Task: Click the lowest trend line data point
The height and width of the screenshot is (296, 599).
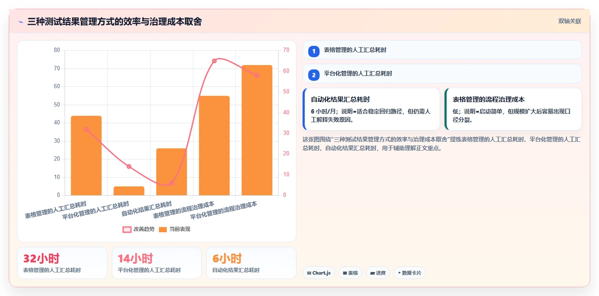Action: click(172, 183)
